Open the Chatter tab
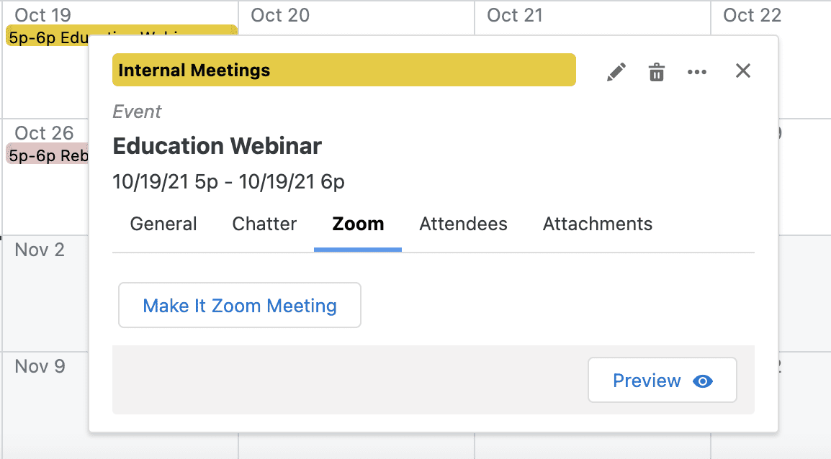 264,224
